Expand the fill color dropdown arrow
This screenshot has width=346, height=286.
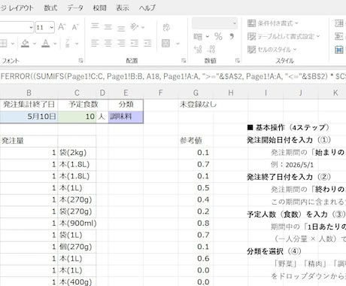click(35, 44)
